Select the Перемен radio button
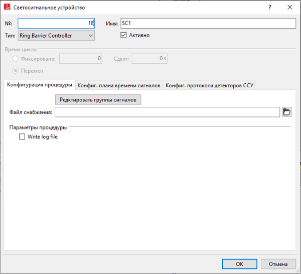 (16, 71)
